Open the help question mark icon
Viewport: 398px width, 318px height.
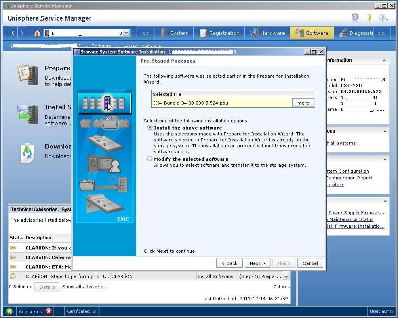coord(383,17)
